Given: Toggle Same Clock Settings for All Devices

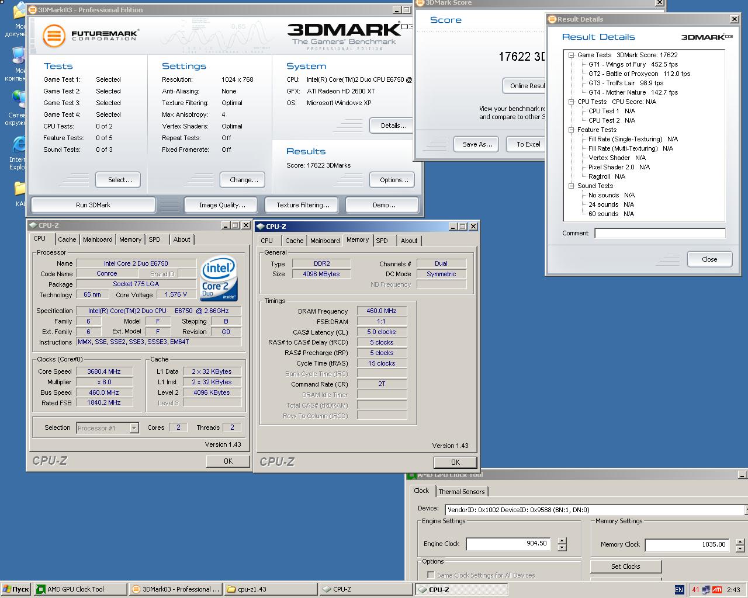Looking at the screenshot, I should click(431, 575).
